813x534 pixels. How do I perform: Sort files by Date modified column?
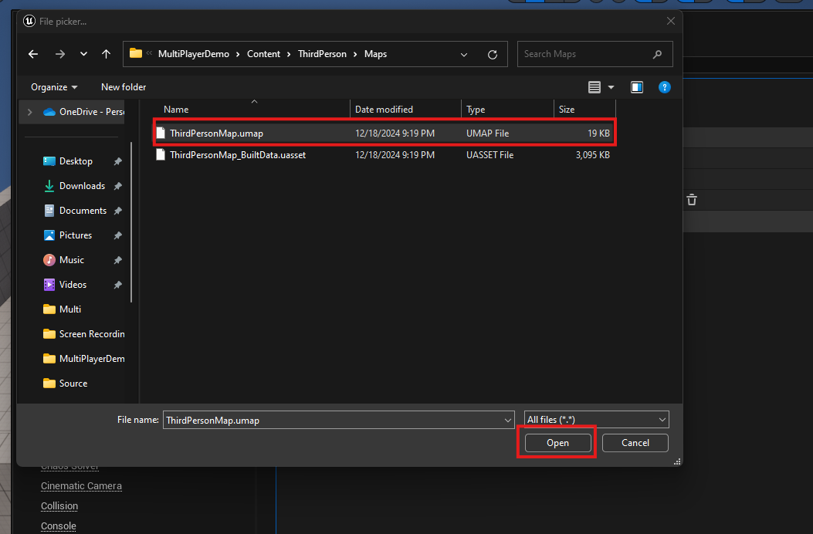tap(384, 110)
